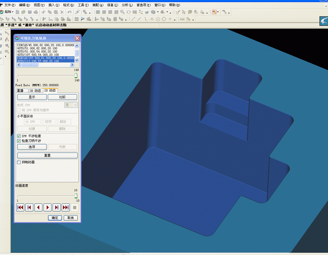The width and height of the screenshot is (328, 255).
Task: Open dropdown next to selection filter icon
Action: (x=218, y=12)
